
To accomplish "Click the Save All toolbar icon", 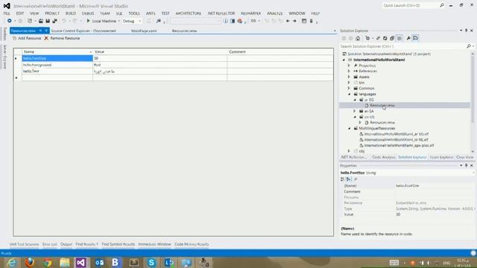I will tap(54, 21).
